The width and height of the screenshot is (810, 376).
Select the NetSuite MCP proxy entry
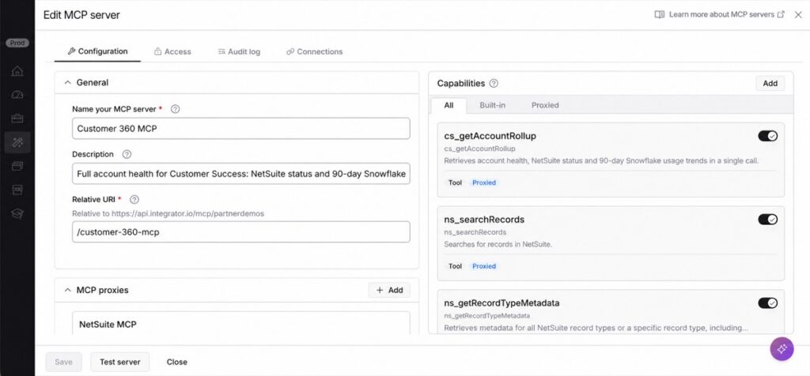click(240, 323)
